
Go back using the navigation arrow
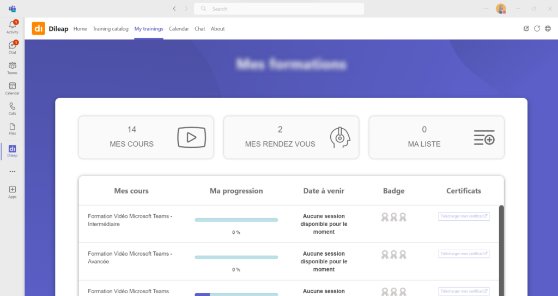[174, 9]
